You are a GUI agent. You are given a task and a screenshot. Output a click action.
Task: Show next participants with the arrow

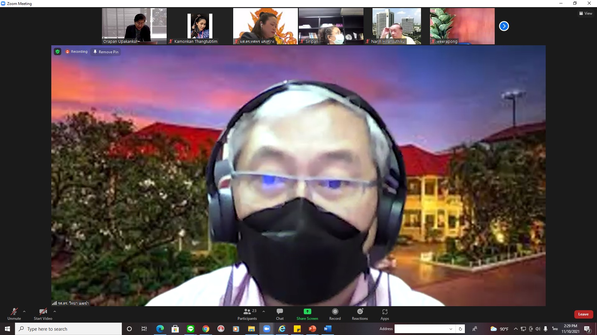(504, 26)
